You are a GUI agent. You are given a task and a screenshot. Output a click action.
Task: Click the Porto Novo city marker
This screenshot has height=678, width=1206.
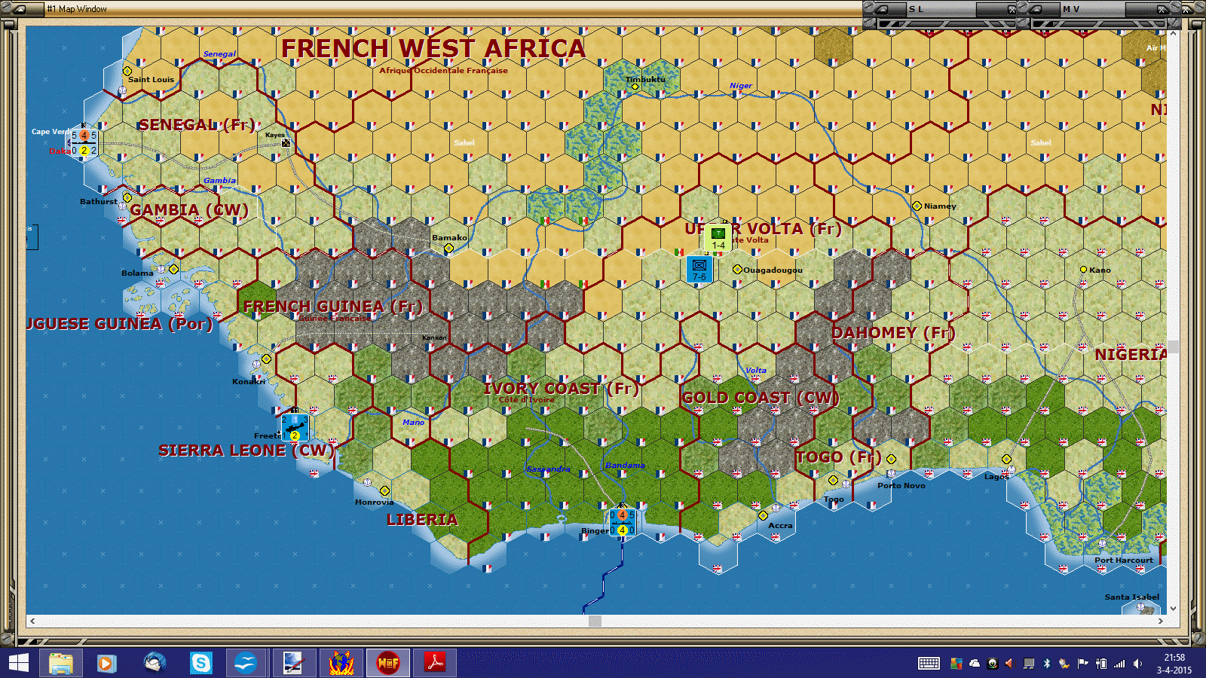(892, 459)
